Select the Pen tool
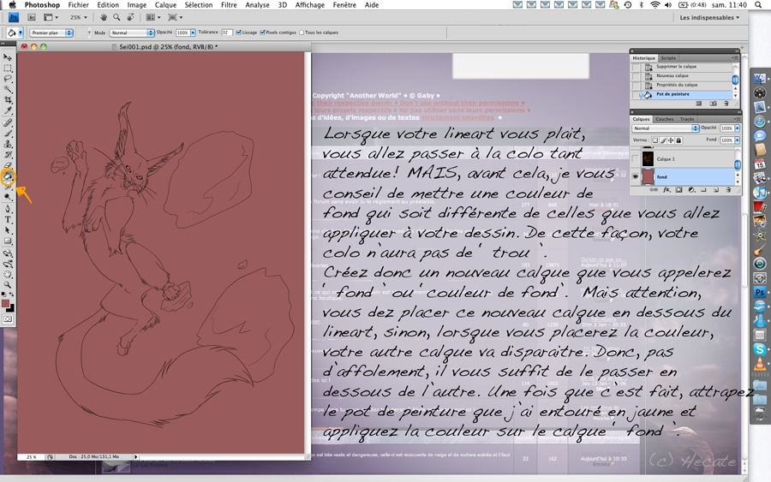This screenshot has height=482, width=771. point(8,209)
